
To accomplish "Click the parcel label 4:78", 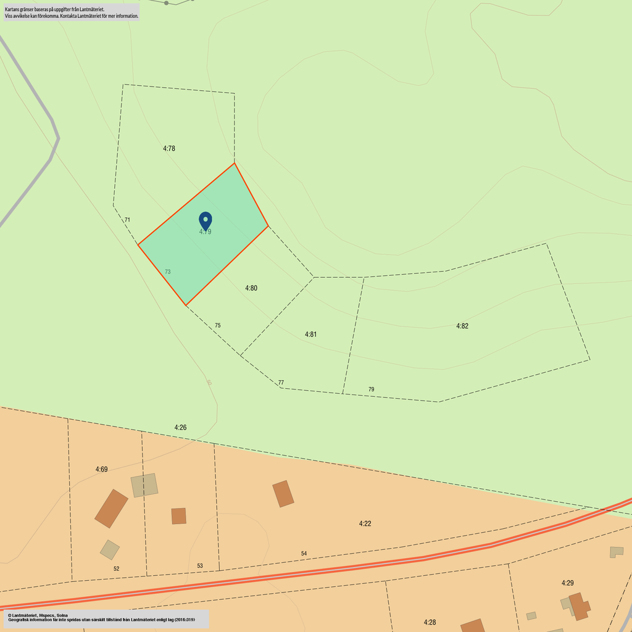I will click(170, 149).
